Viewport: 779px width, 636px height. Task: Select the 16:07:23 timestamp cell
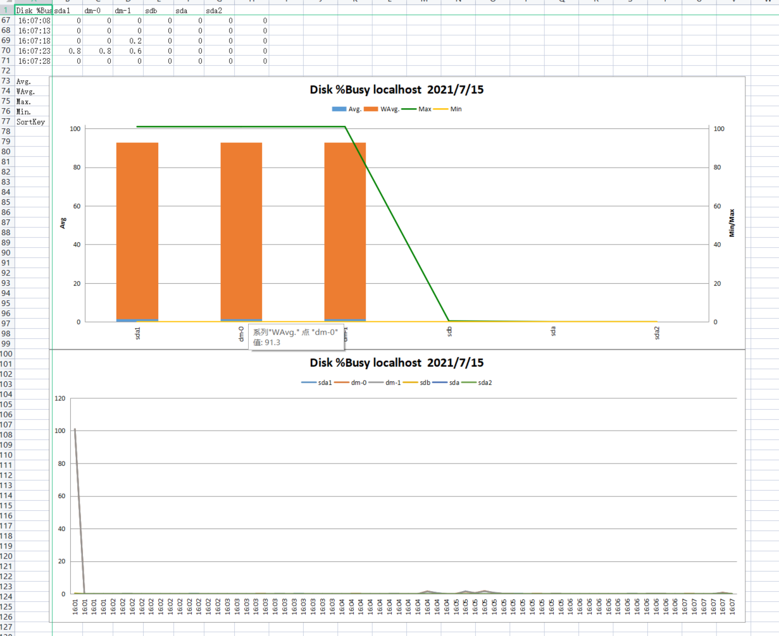coord(34,51)
